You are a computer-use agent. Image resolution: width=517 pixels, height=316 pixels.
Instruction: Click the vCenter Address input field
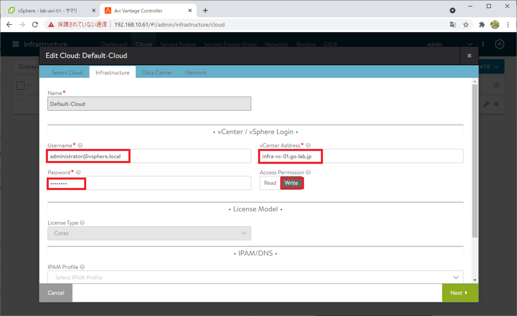[x=361, y=156]
